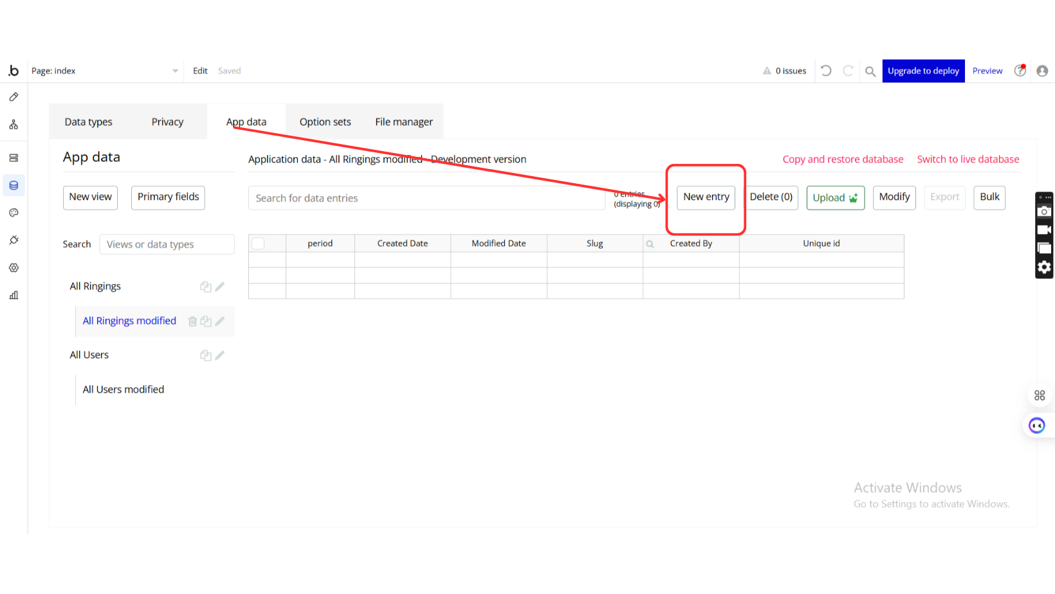Screen dimensions: 1055x594
Task: Open the Edit menu
Action: [200, 71]
